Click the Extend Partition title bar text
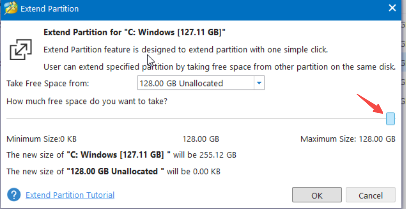The width and height of the screenshot is (406, 209). coord(50,9)
